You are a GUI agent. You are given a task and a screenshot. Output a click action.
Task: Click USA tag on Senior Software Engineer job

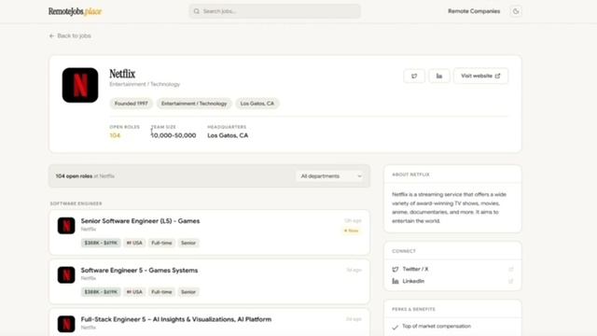(x=134, y=243)
